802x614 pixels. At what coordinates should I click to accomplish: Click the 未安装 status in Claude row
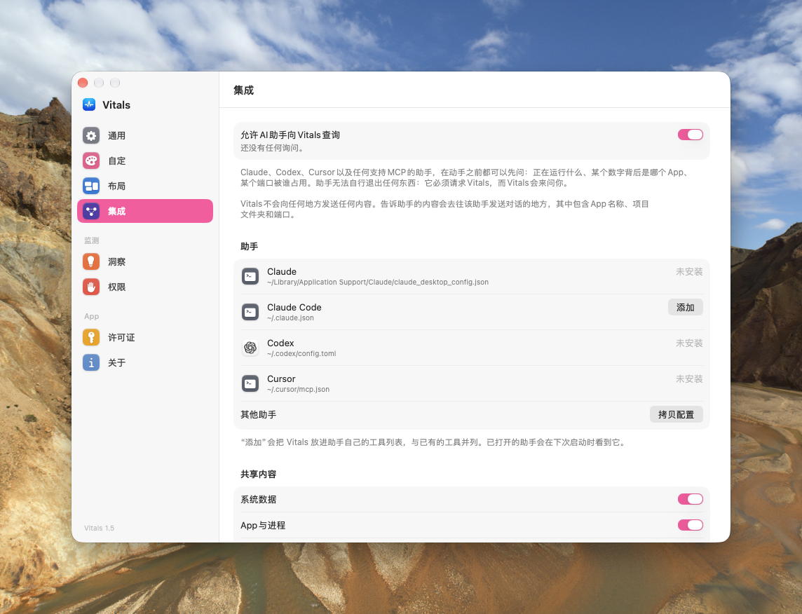689,271
